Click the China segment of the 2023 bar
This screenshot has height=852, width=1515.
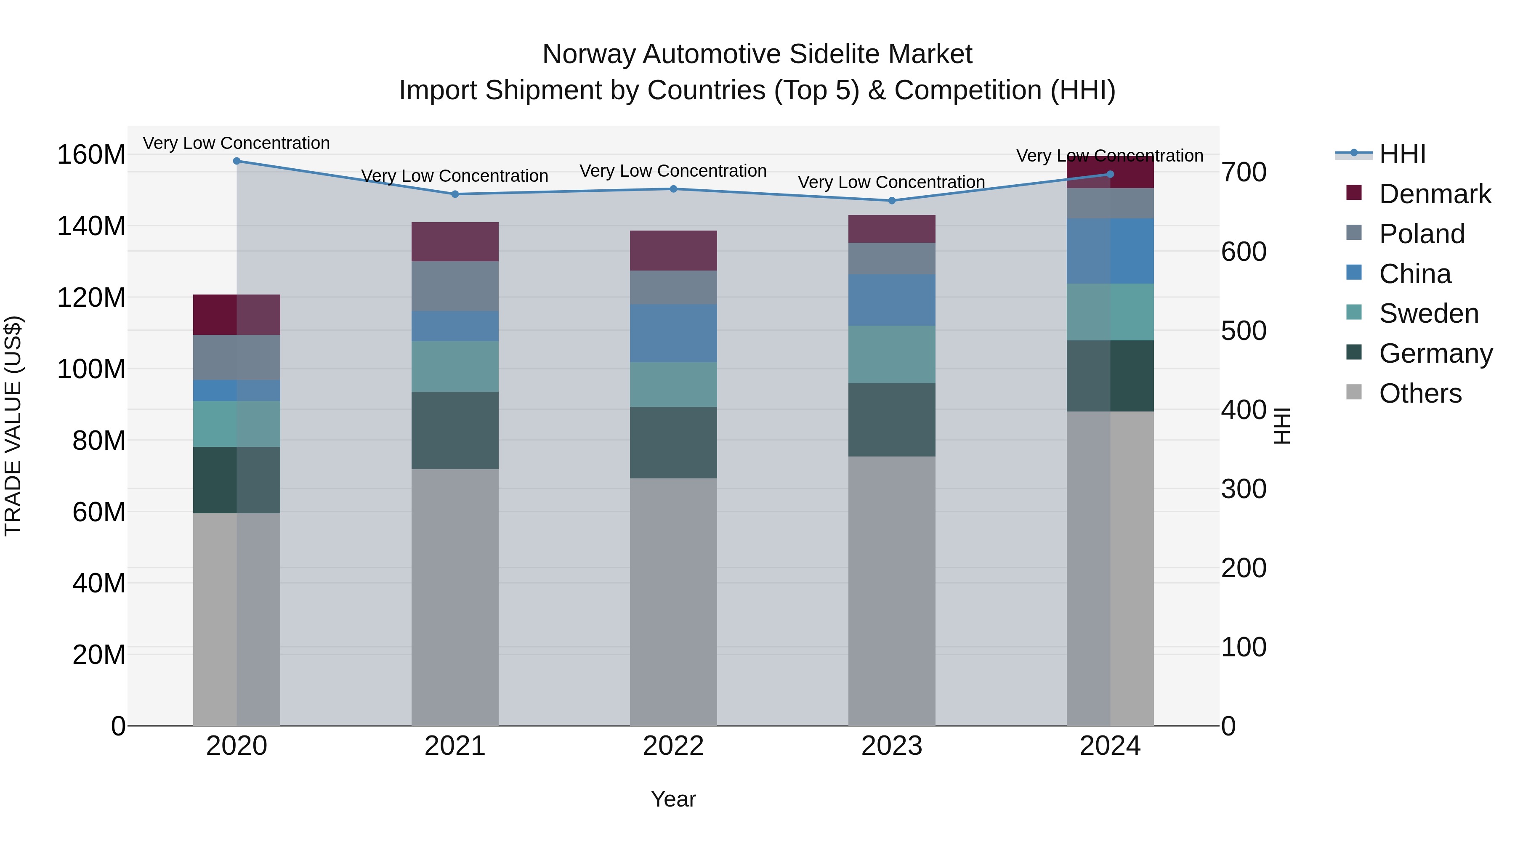click(892, 300)
